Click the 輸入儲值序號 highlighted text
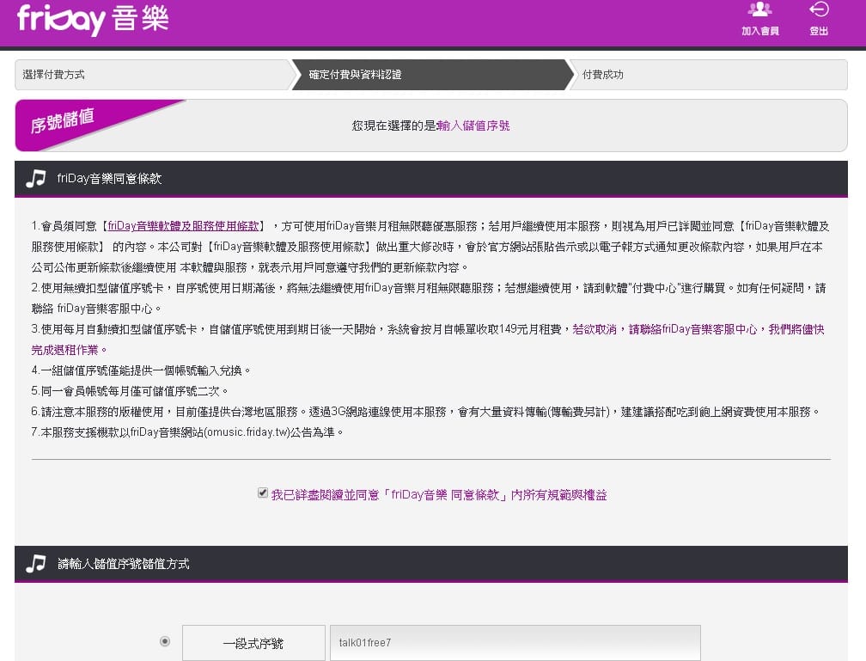This screenshot has height=661, width=866. (x=473, y=125)
